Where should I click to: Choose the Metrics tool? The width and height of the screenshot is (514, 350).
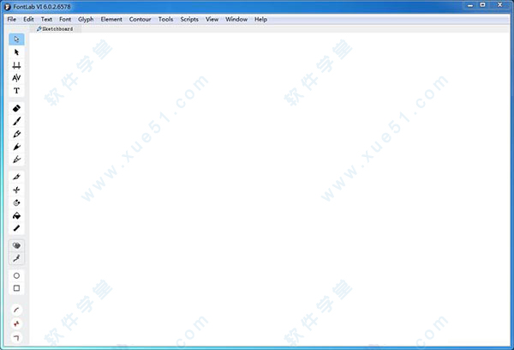click(16, 65)
